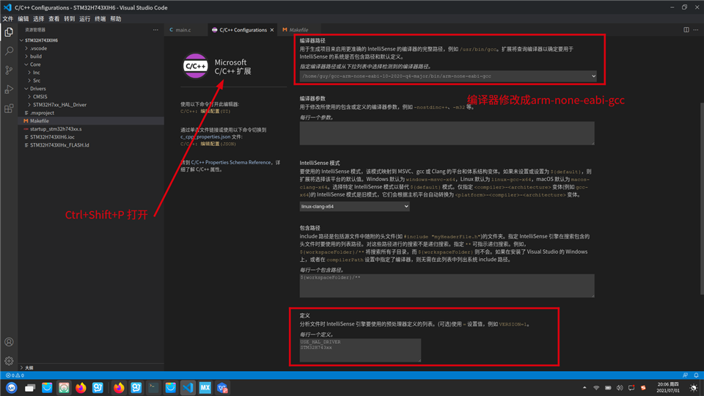Open the .mxproject file
The height and width of the screenshot is (396, 704).
42,113
